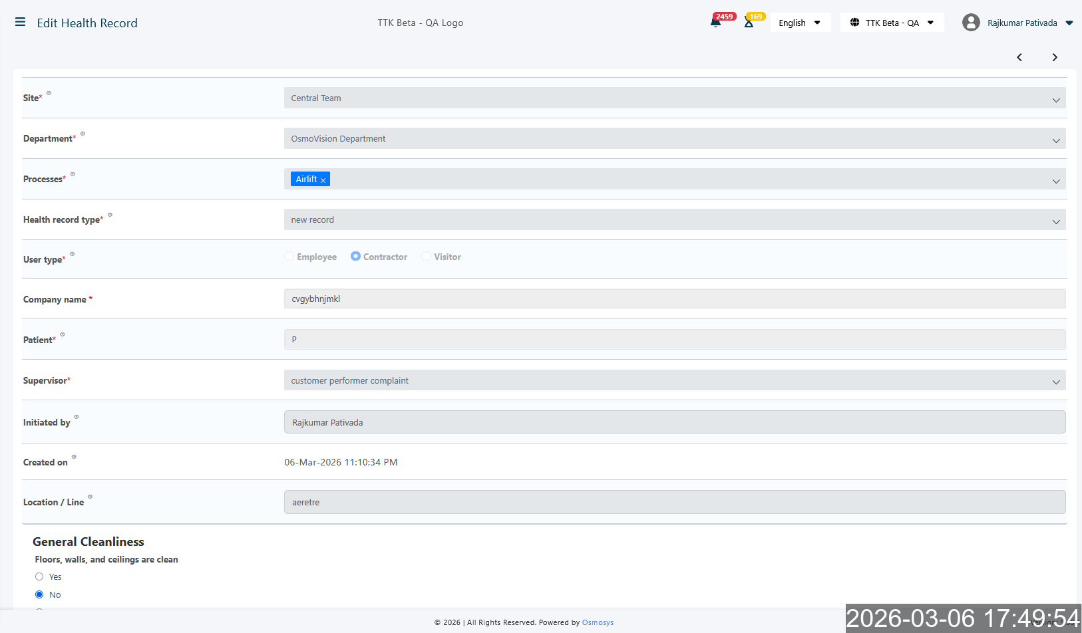Open the English language selector
The width and height of the screenshot is (1082, 633).
(x=800, y=23)
